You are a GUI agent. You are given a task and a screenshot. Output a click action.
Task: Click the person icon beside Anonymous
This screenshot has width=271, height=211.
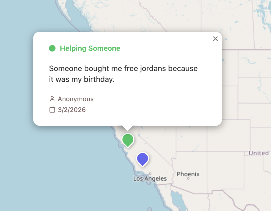[x=52, y=99]
